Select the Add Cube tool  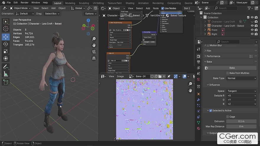[6, 82]
